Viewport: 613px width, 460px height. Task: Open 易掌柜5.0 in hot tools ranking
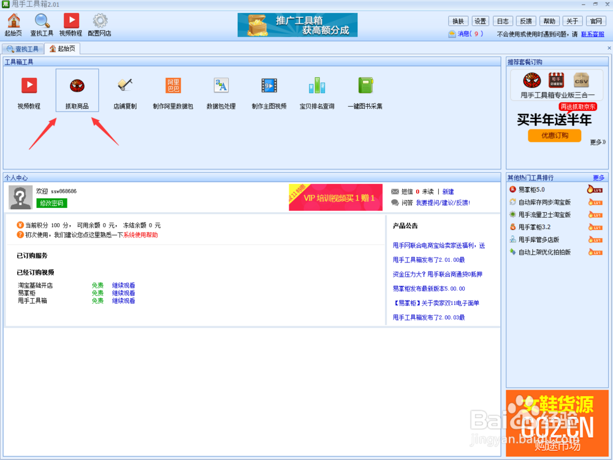[531, 190]
